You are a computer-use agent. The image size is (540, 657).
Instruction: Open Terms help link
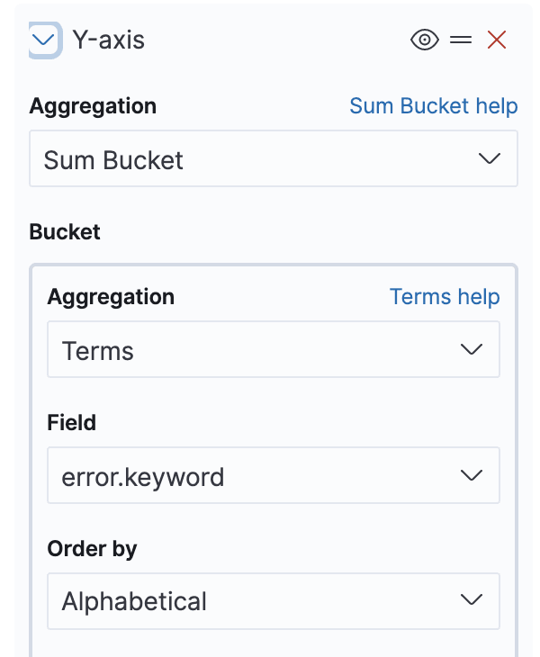(x=445, y=297)
